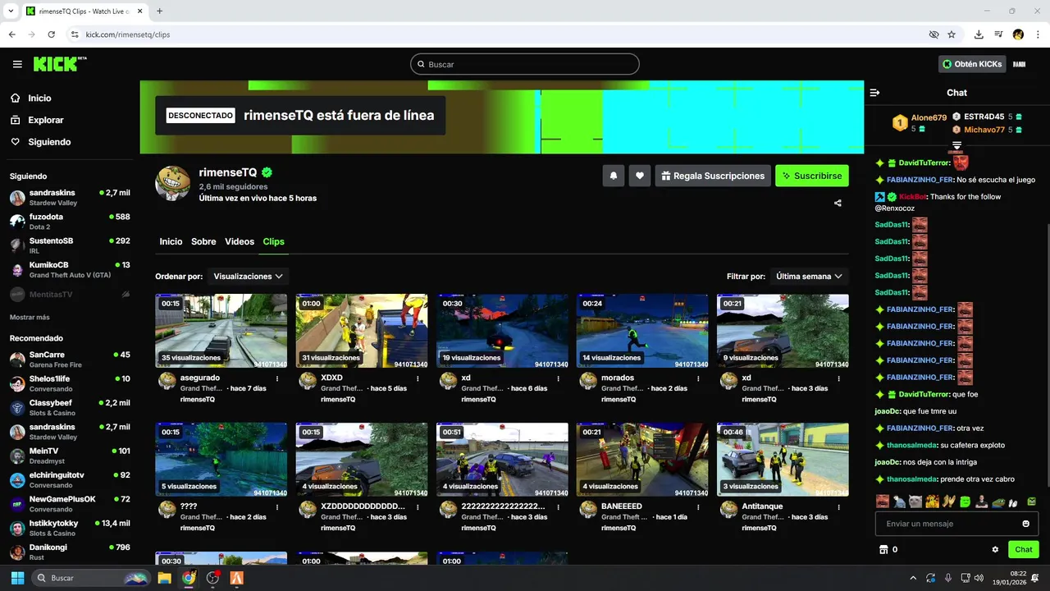Open options menu for 'asegurado' clip
Image resolution: width=1050 pixels, height=591 pixels.
point(277,378)
